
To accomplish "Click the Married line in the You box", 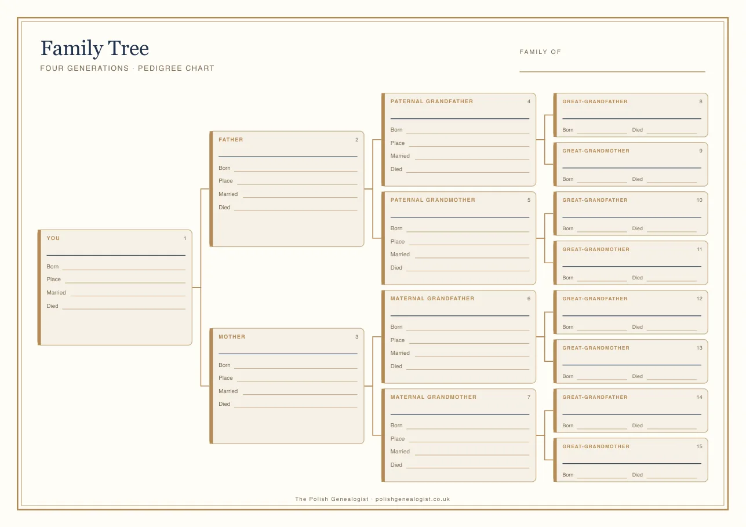I will (128, 296).
